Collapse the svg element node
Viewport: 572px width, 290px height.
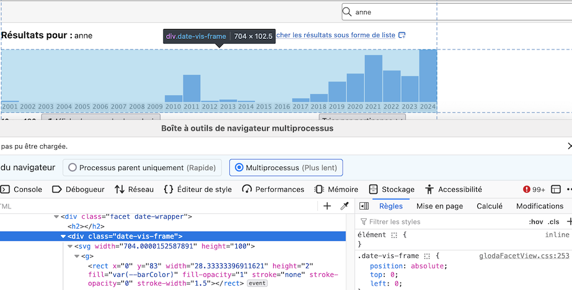(69, 246)
